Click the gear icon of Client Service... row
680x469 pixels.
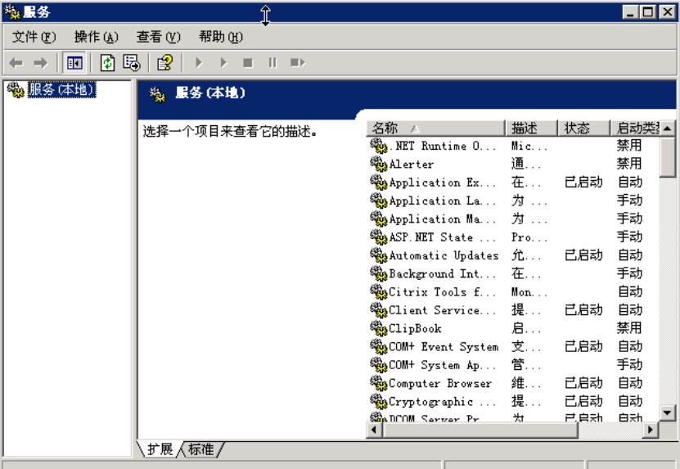pos(378,310)
